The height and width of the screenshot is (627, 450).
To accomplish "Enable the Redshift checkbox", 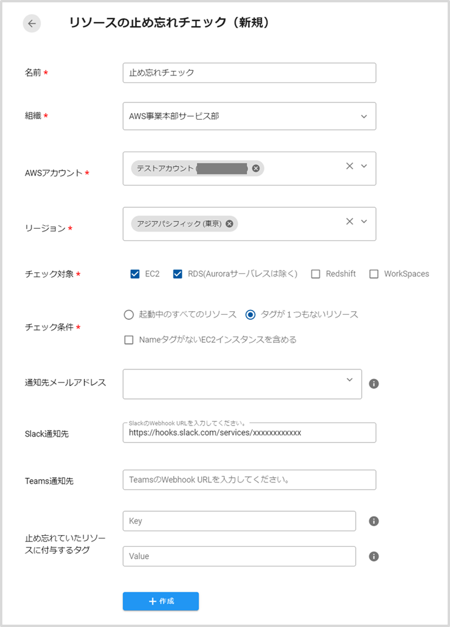I will [315, 274].
